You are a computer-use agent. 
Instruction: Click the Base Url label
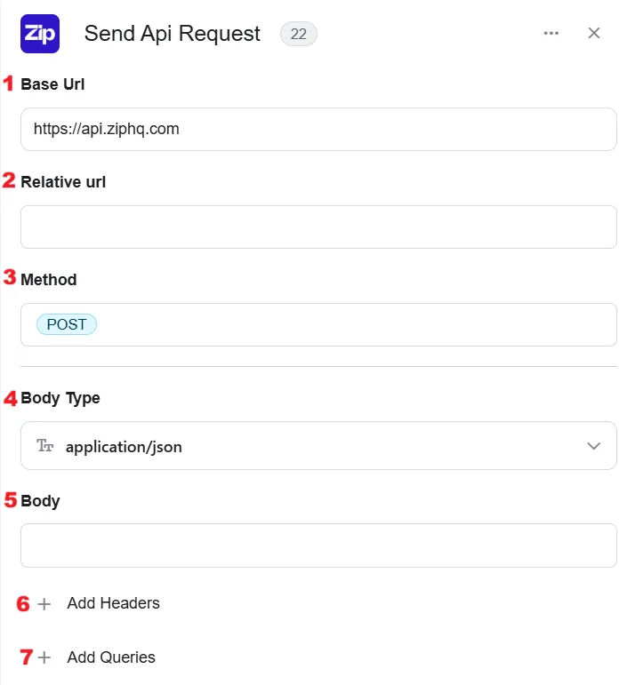(52, 84)
